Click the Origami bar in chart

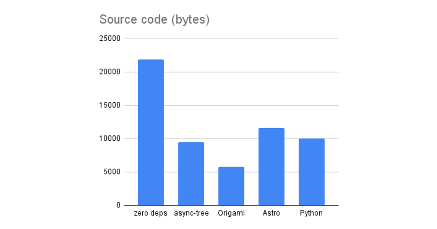pos(231,186)
